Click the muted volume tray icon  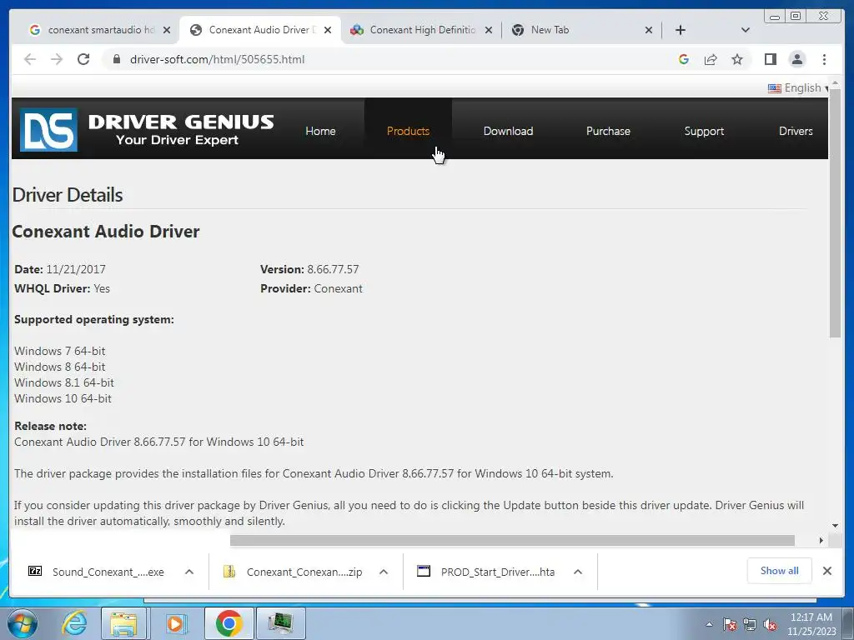[770, 625]
